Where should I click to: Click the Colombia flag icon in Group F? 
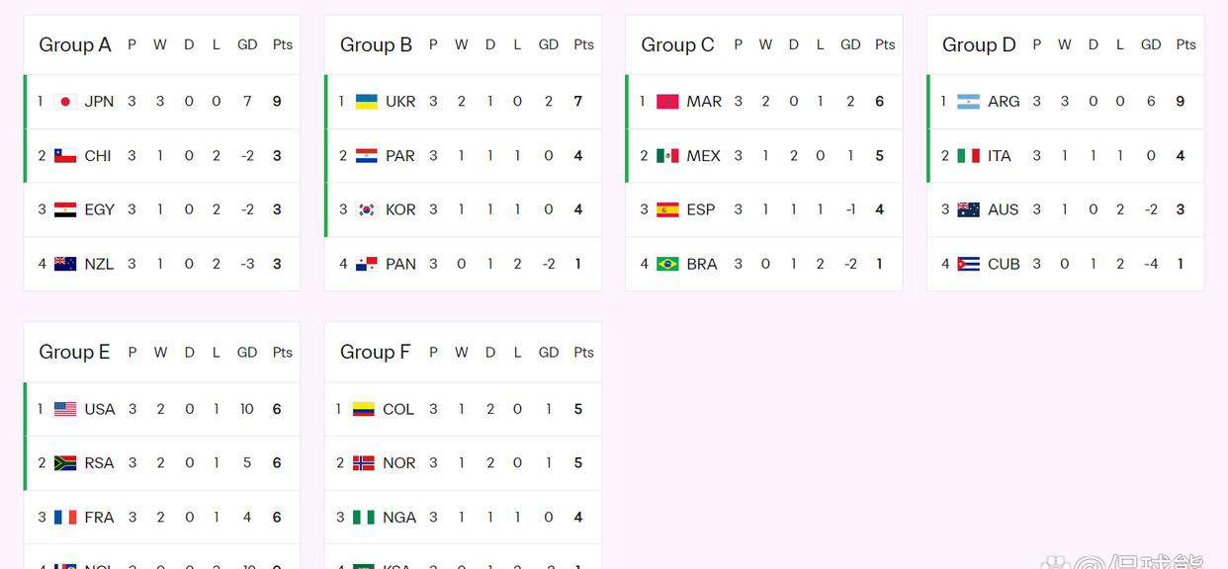pyautogui.click(x=364, y=409)
